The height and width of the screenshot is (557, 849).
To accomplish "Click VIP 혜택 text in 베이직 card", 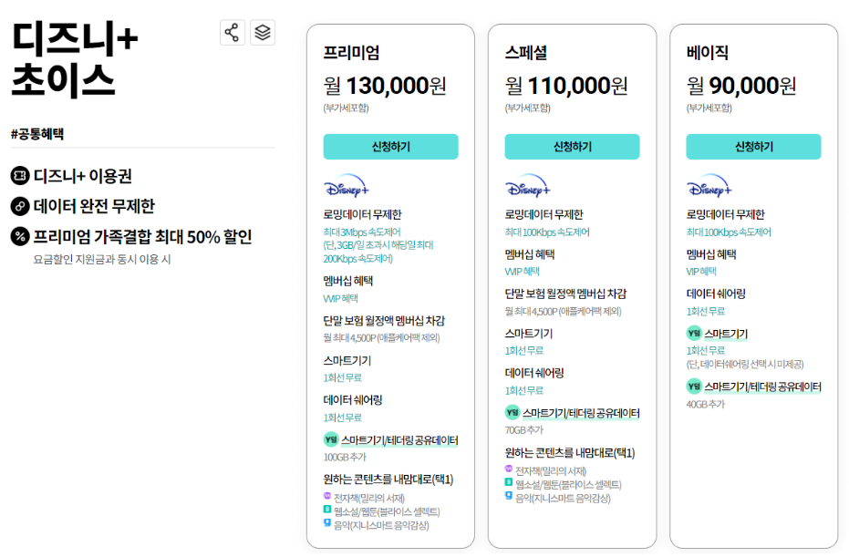I will tap(702, 271).
